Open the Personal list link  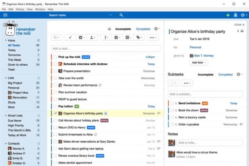pyautogui.click(x=195, y=47)
